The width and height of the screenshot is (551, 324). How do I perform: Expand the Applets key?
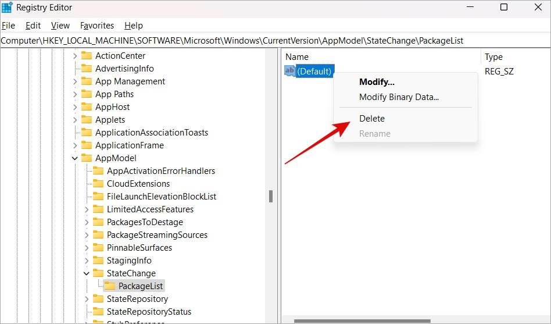[75, 120]
